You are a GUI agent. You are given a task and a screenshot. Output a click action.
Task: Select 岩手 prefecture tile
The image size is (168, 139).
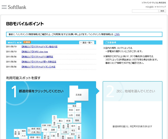pos(78,110)
